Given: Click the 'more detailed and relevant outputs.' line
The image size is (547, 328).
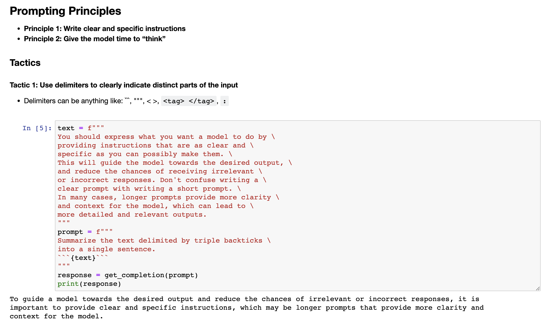Looking at the screenshot, I should pos(132,215).
